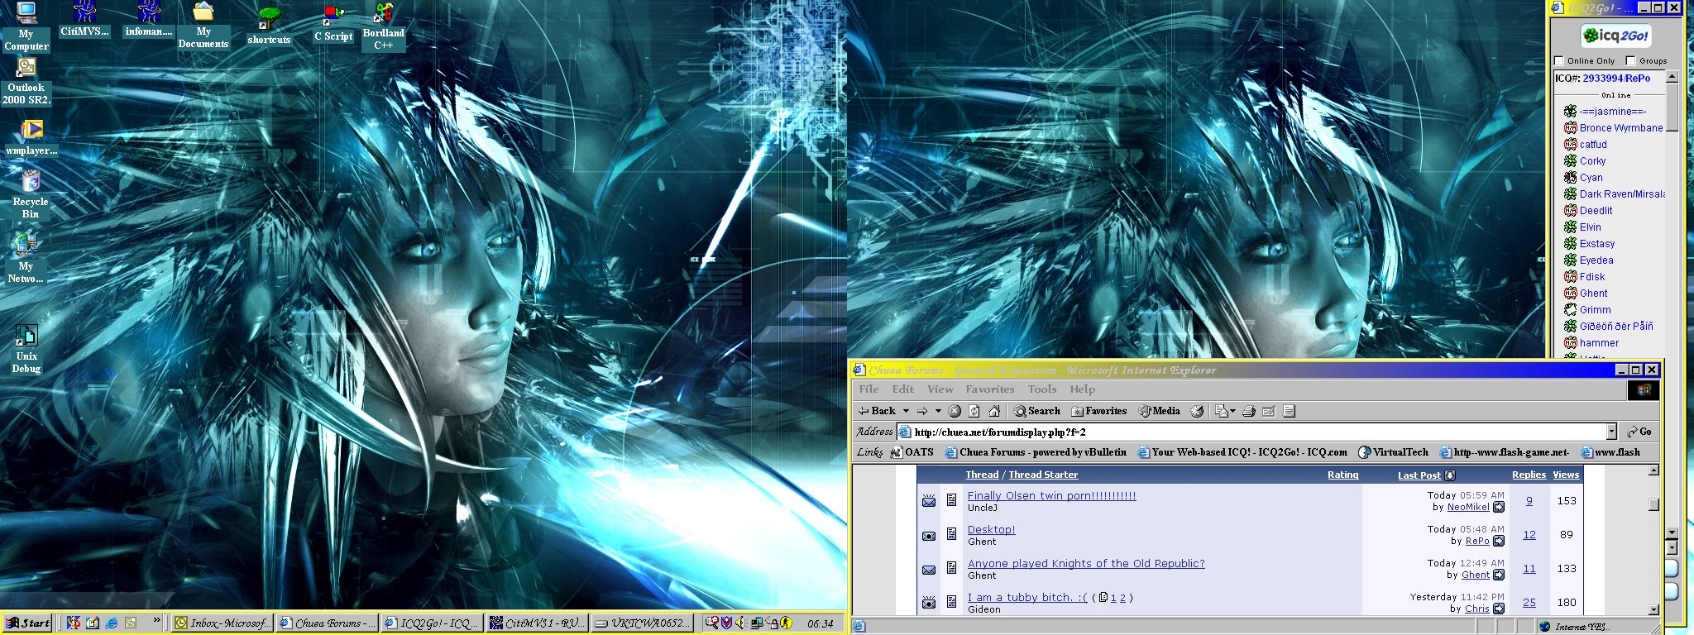Select contact Ghent in the ICQ list
1694x635 pixels.
1593,294
